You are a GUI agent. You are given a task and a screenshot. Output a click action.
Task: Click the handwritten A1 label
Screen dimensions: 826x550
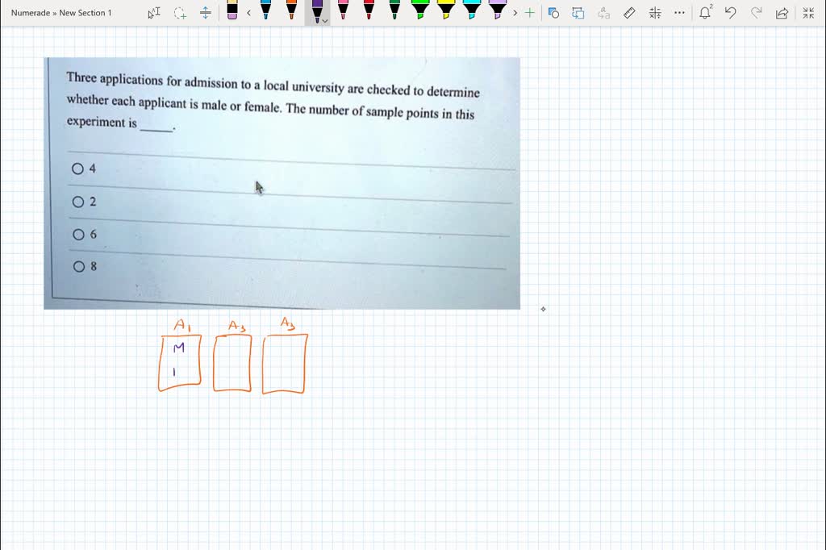pyautogui.click(x=182, y=325)
